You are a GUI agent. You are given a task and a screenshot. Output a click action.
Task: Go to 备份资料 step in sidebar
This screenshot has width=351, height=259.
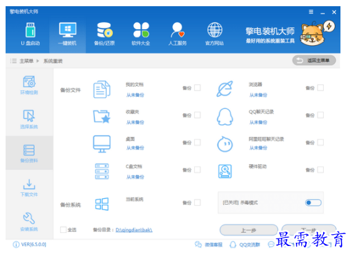(29, 153)
